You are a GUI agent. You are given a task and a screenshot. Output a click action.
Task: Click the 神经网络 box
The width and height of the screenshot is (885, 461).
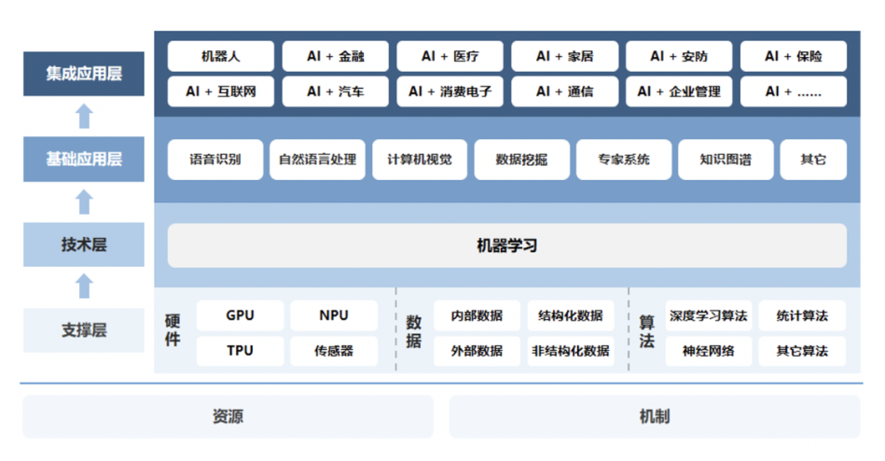click(x=708, y=351)
